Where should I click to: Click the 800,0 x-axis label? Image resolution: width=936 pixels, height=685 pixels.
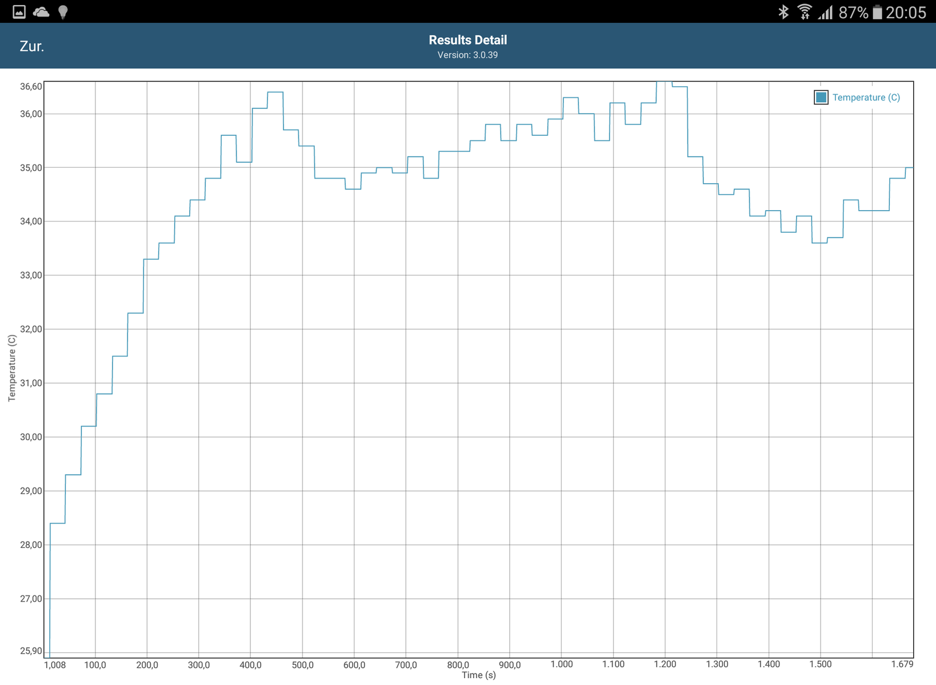[x=458, y=665]
